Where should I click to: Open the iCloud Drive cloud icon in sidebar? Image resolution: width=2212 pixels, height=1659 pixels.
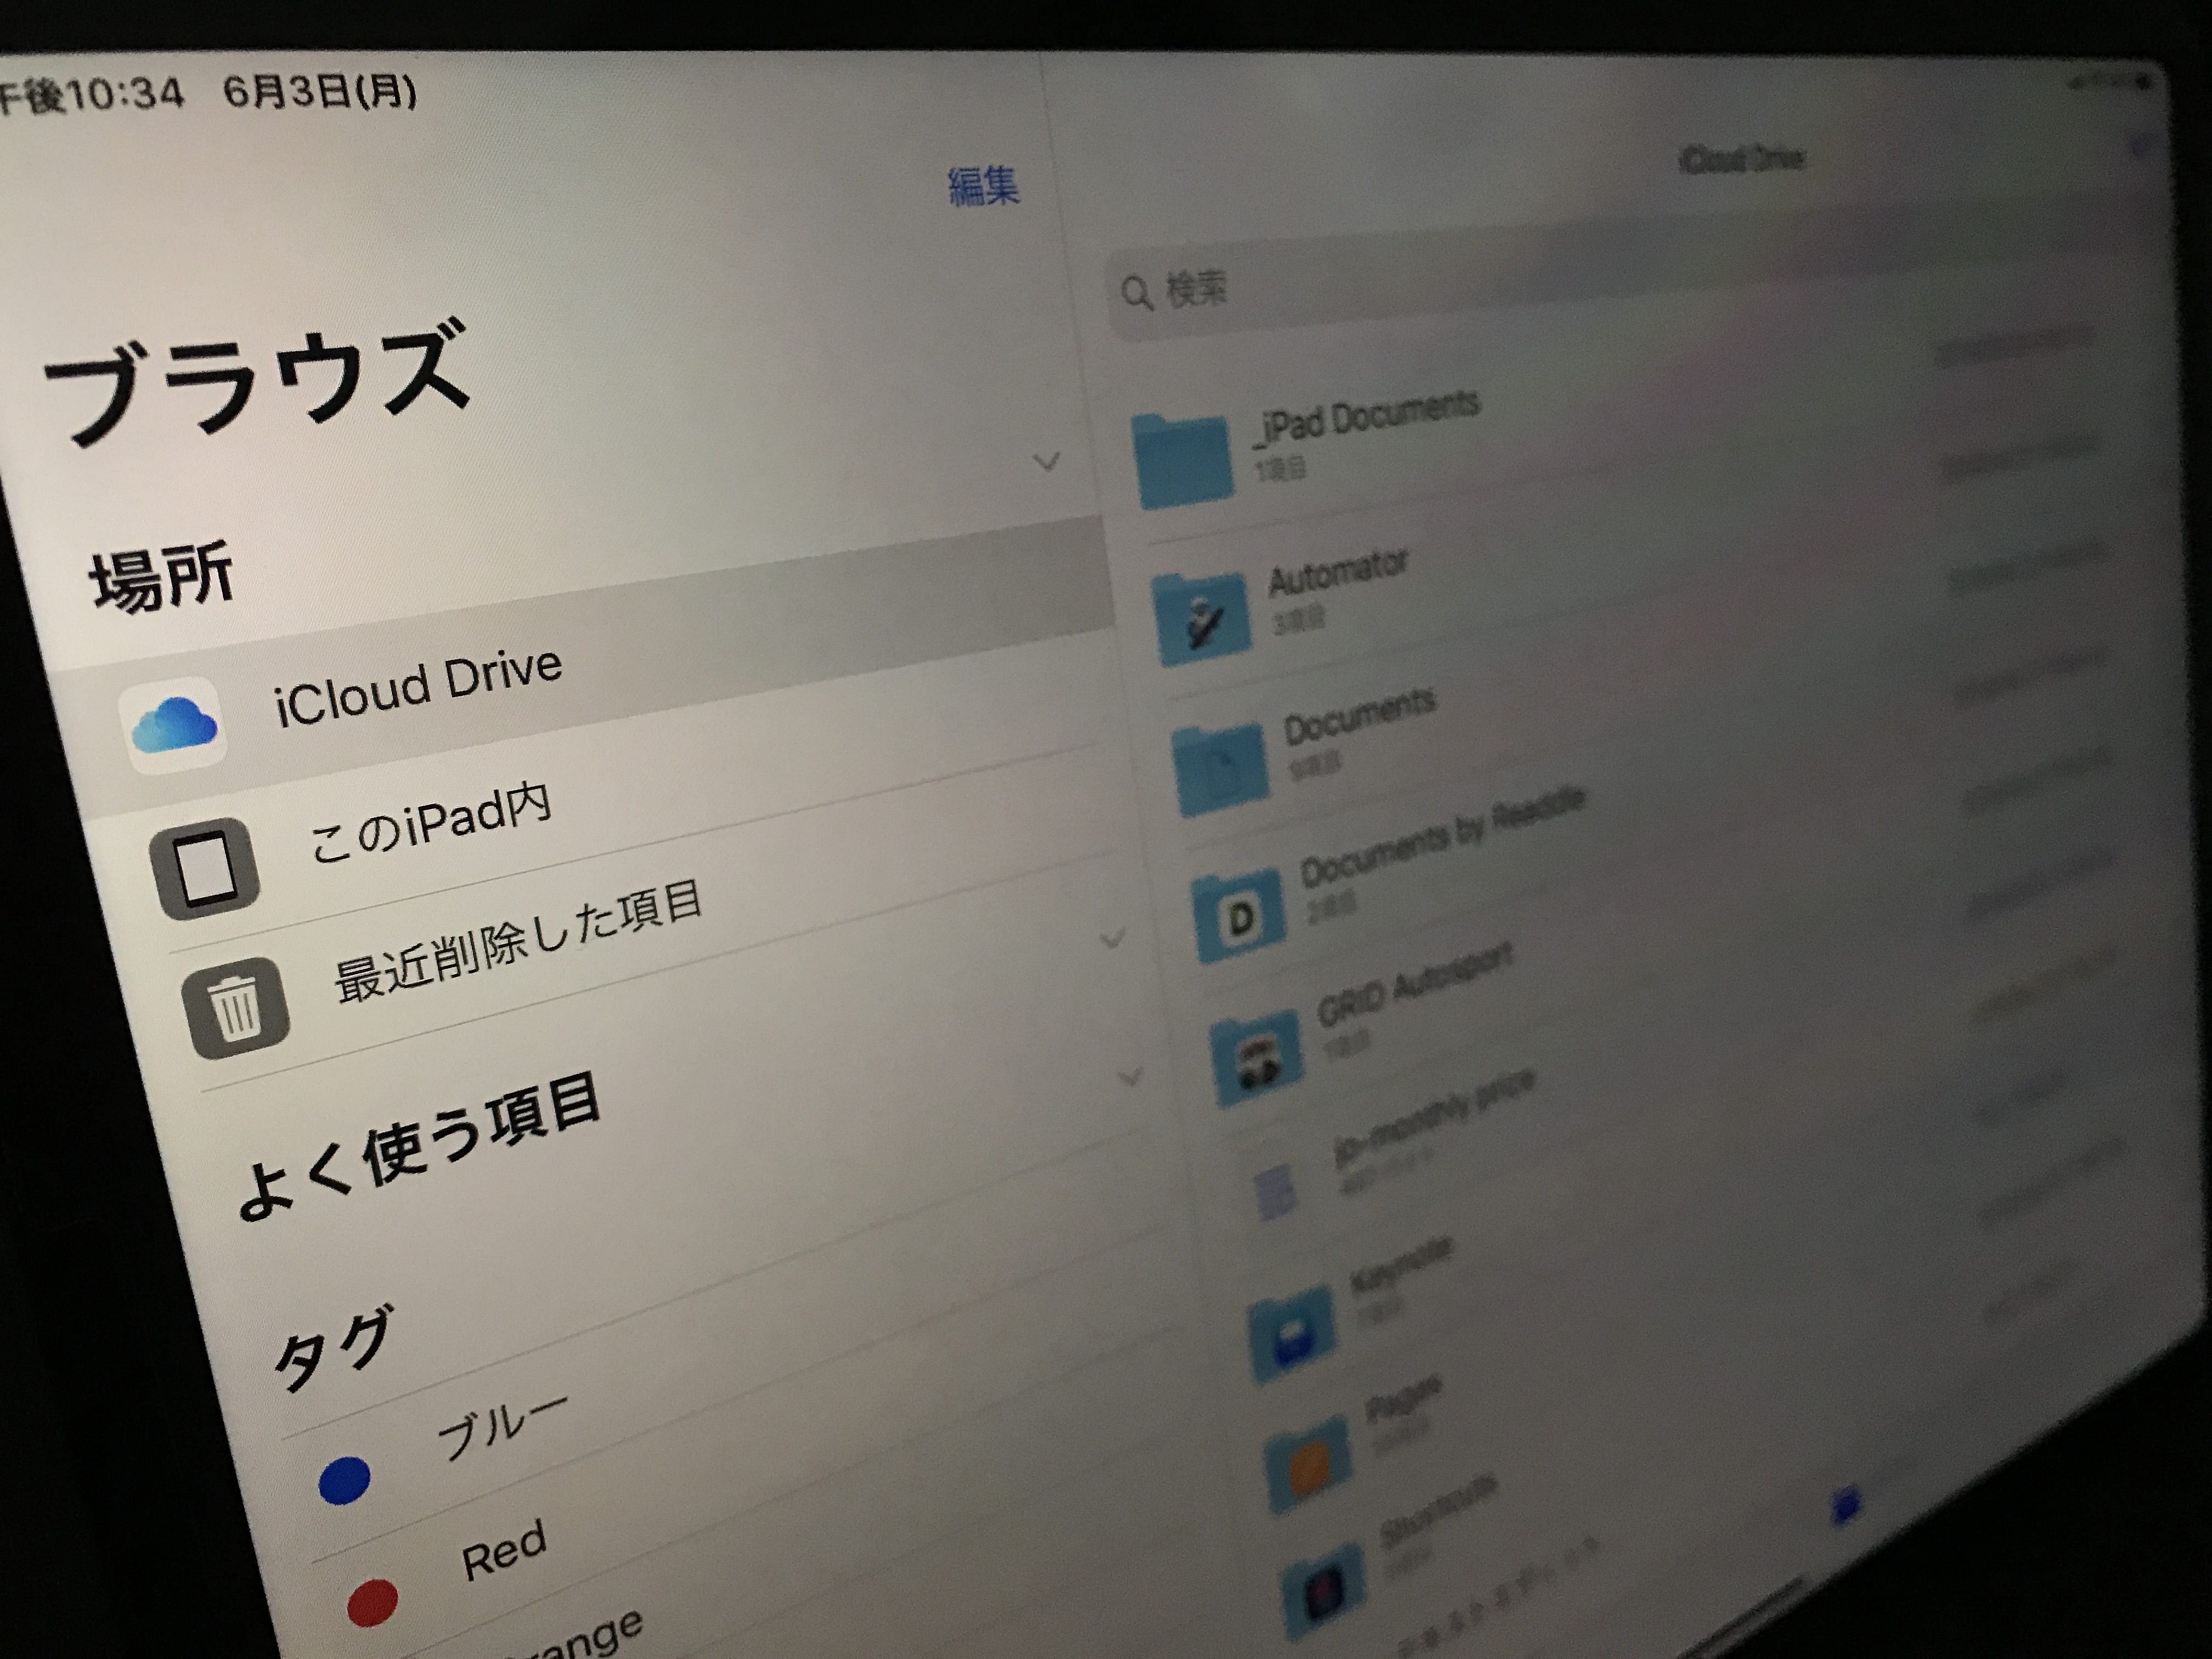[174, 724]
